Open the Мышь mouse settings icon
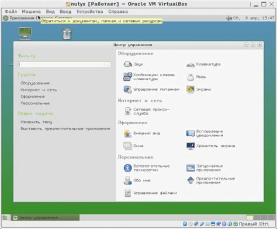The width and height of the screenshot is (277, 229). click(x=191, y=77)
